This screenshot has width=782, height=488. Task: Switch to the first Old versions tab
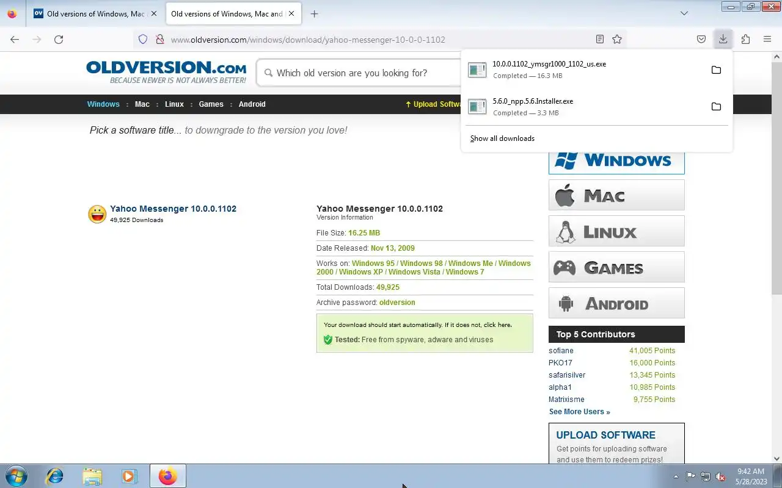pyautogui.click(x=95, y=13)
